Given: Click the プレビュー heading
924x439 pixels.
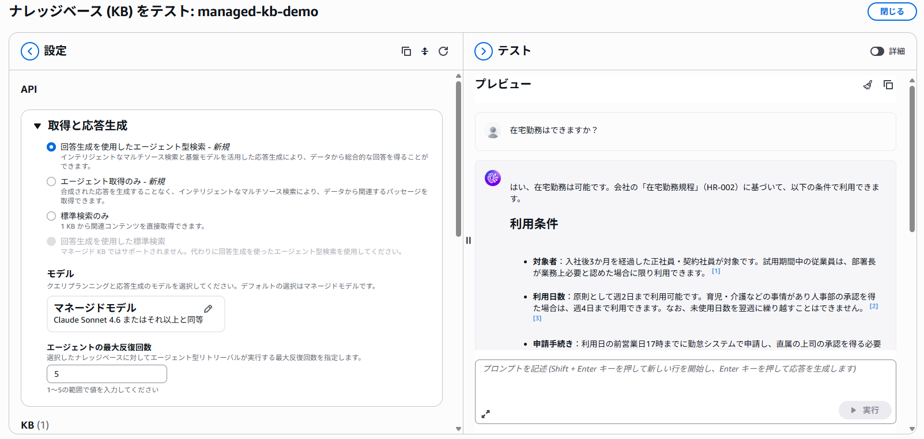Looking at the screenshot, I should pos(503,84).
